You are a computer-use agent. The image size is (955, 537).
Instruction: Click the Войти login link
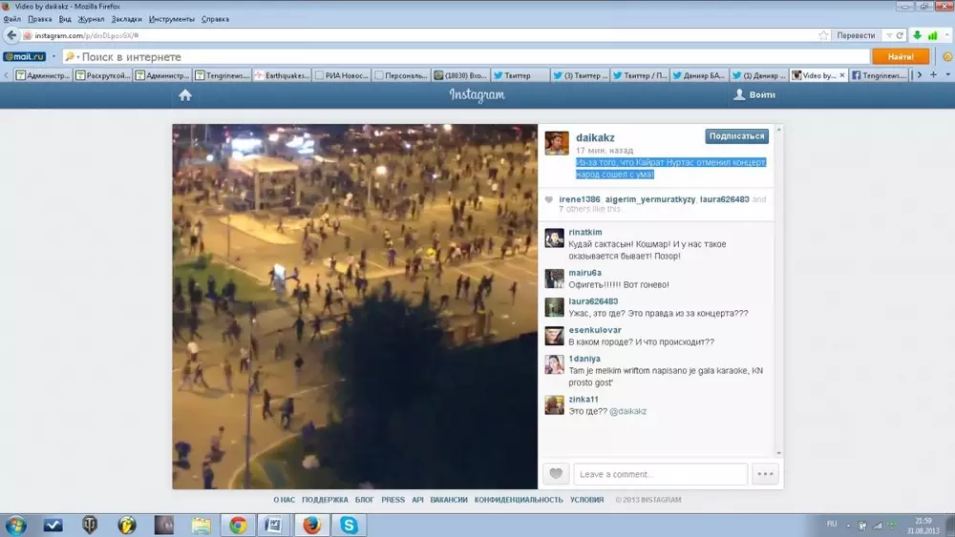pyautogui.click(x=754, y=95)
